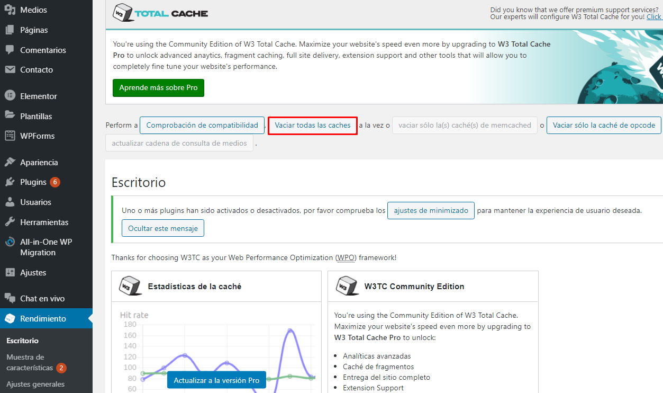The height and width of the screenshot is (393, 663).
Task: Open the Plugins menu label
Action: pyautogui.click(x=33, y=182)
